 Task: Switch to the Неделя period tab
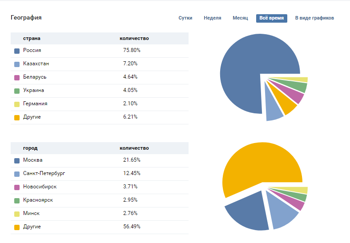click(212, 18)
